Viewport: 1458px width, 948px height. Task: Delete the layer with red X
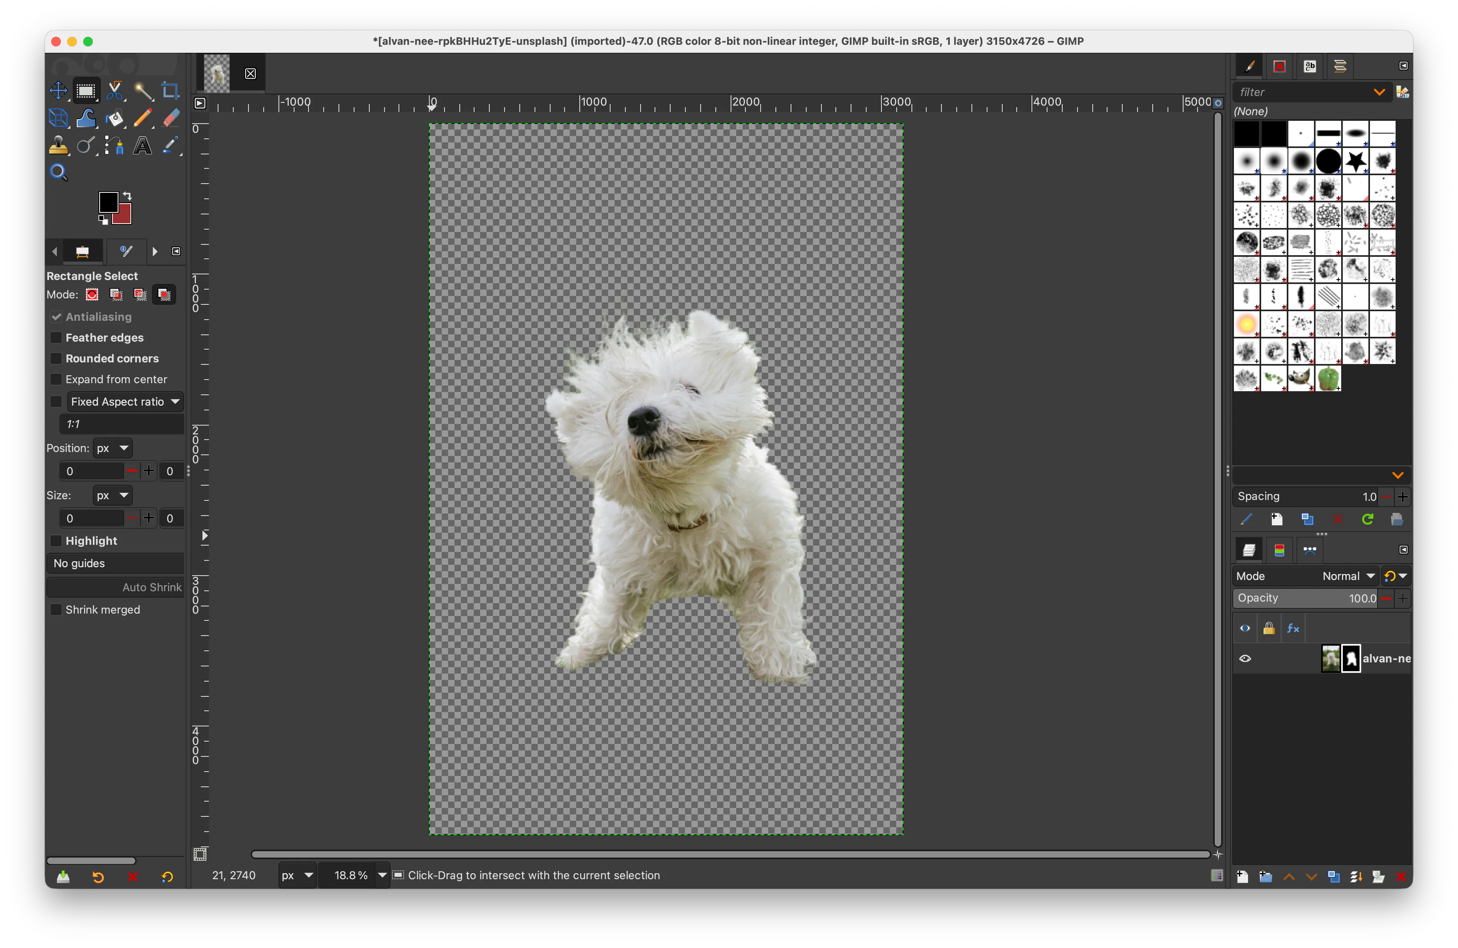1400,876
